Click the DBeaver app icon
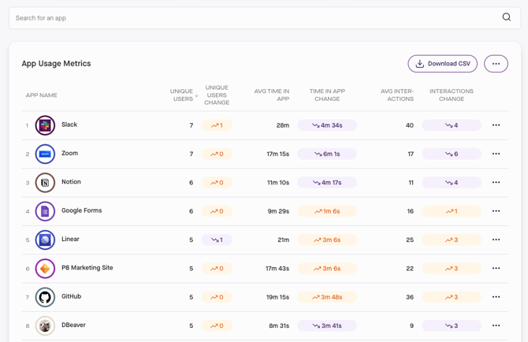 point(45,325)
